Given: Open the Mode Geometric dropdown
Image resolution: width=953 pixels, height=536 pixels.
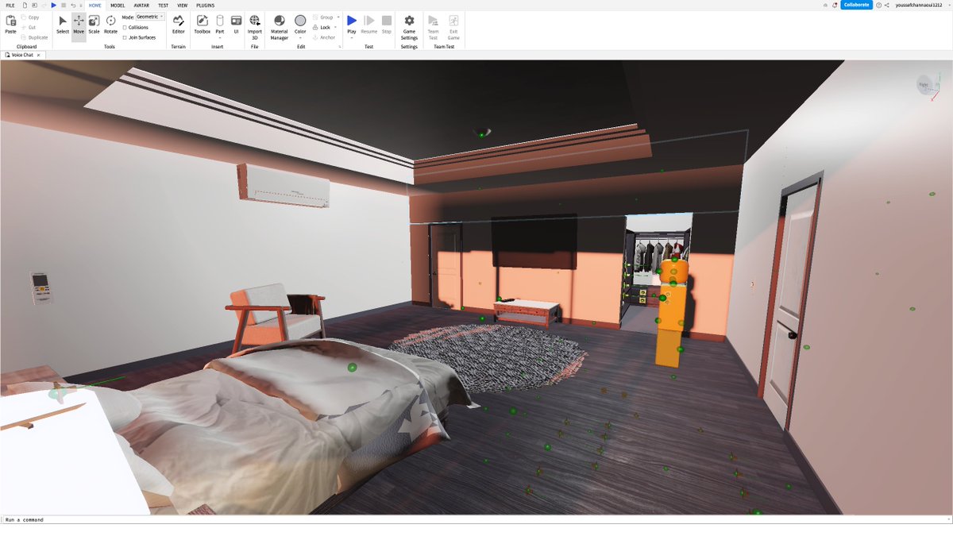Looking at the screenshot, I should [x=150, y=17].
